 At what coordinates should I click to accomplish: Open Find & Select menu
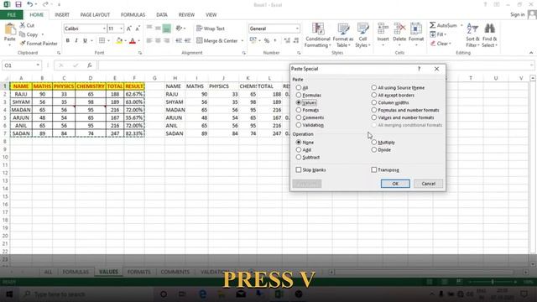(x=490, y=35)
